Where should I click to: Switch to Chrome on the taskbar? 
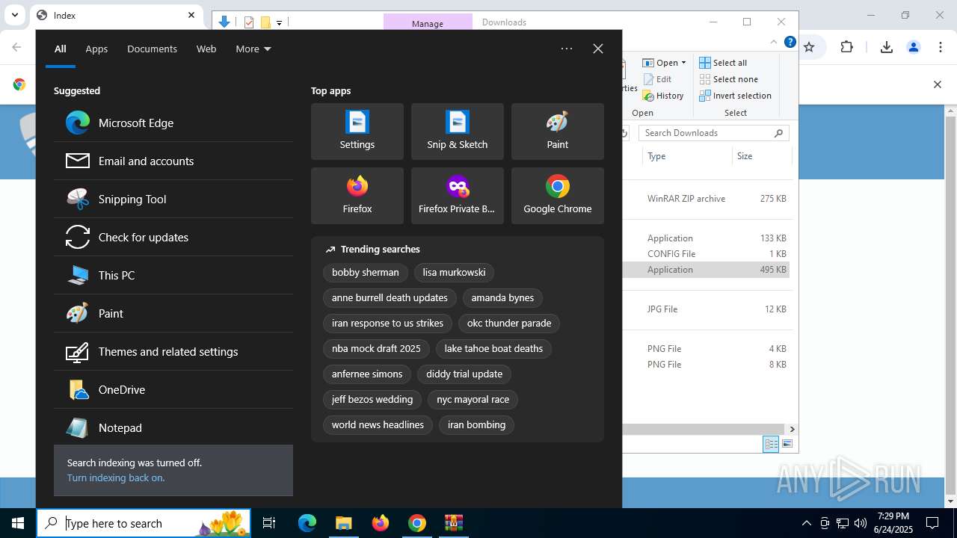pos(416,523)
